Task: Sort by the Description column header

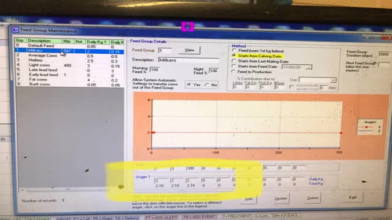Action: pos(43,41)
